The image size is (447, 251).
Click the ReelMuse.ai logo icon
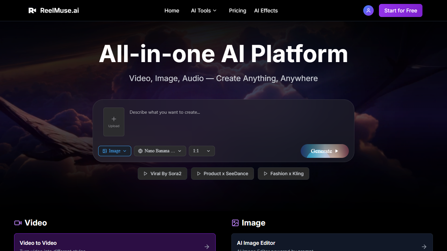(32, 10)
